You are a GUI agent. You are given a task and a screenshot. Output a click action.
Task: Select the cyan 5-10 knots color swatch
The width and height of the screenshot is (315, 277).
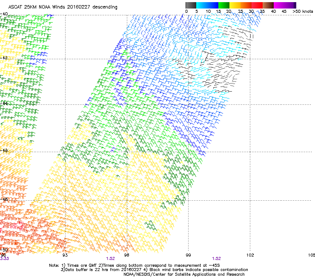202,5
